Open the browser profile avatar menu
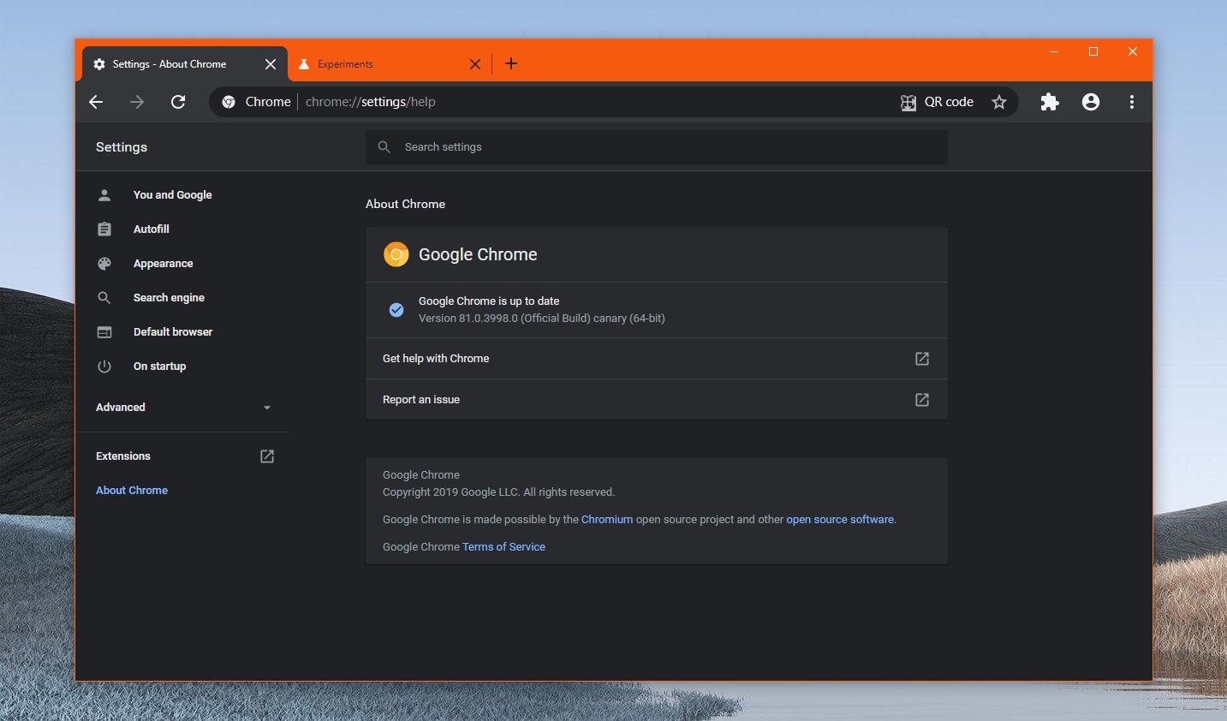The image size is (1227, 721). (1090, 102)
